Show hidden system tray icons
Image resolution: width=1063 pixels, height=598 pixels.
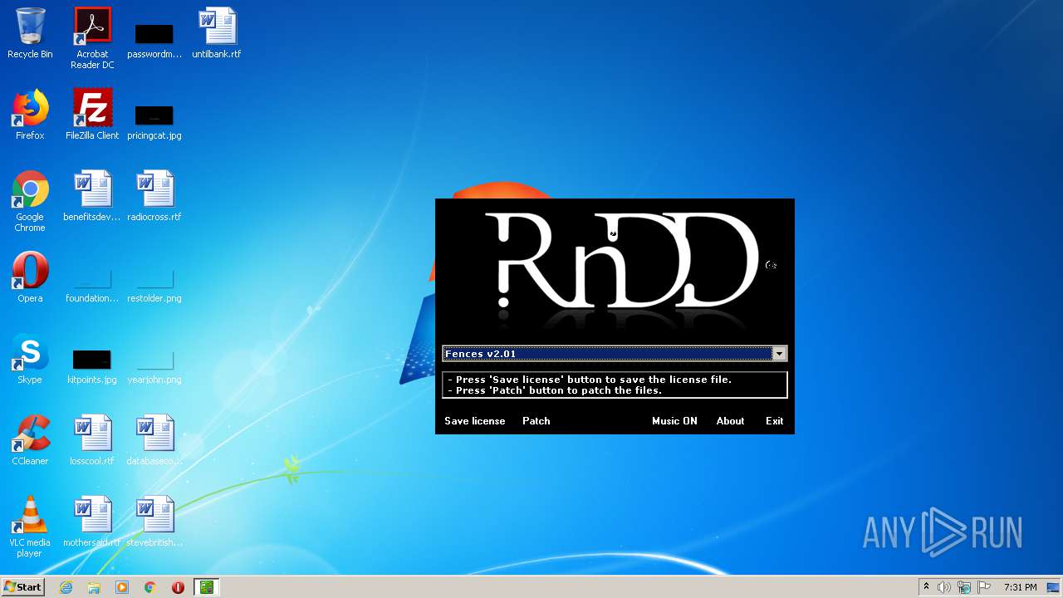[926, 587]
